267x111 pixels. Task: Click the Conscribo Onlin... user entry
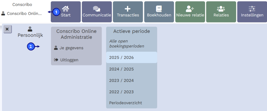21,13
